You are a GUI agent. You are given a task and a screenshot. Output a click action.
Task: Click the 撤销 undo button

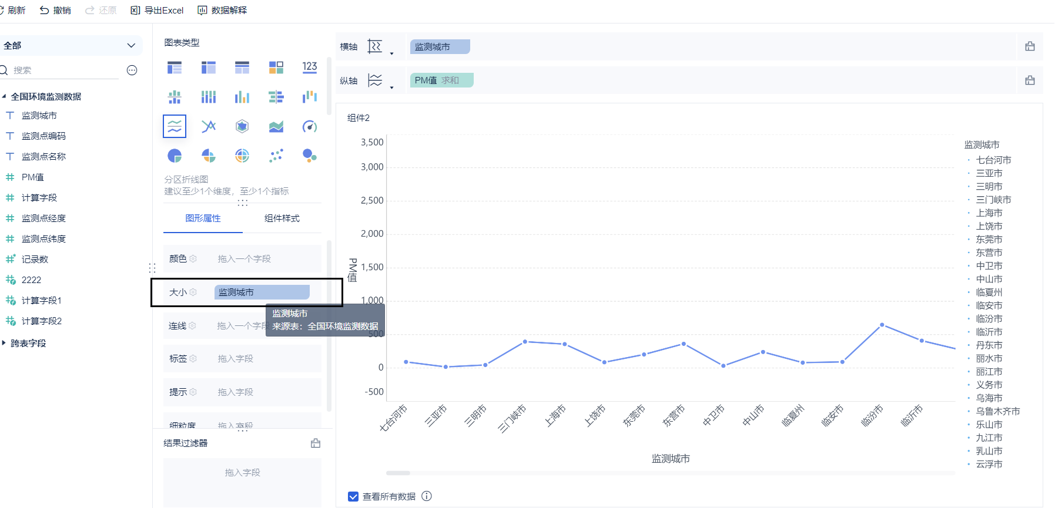(55, 10)
